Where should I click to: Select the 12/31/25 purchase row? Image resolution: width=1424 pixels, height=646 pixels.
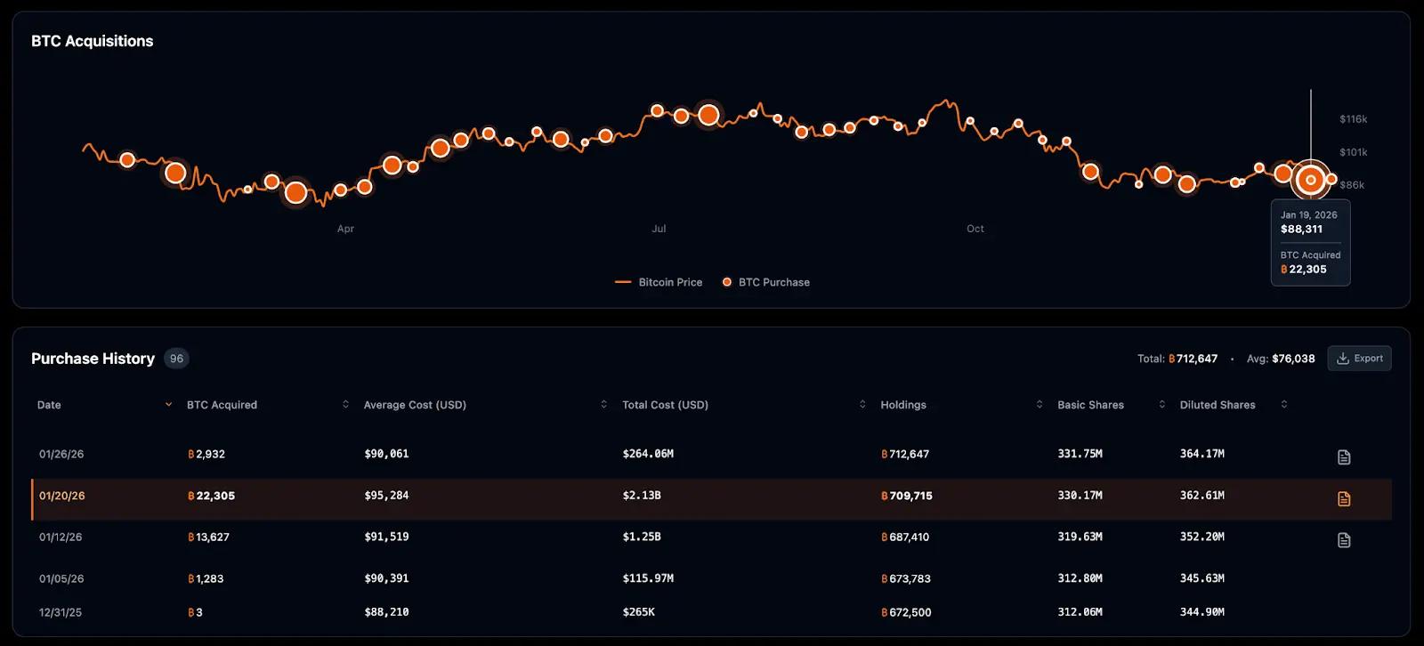tap(711, 612)
